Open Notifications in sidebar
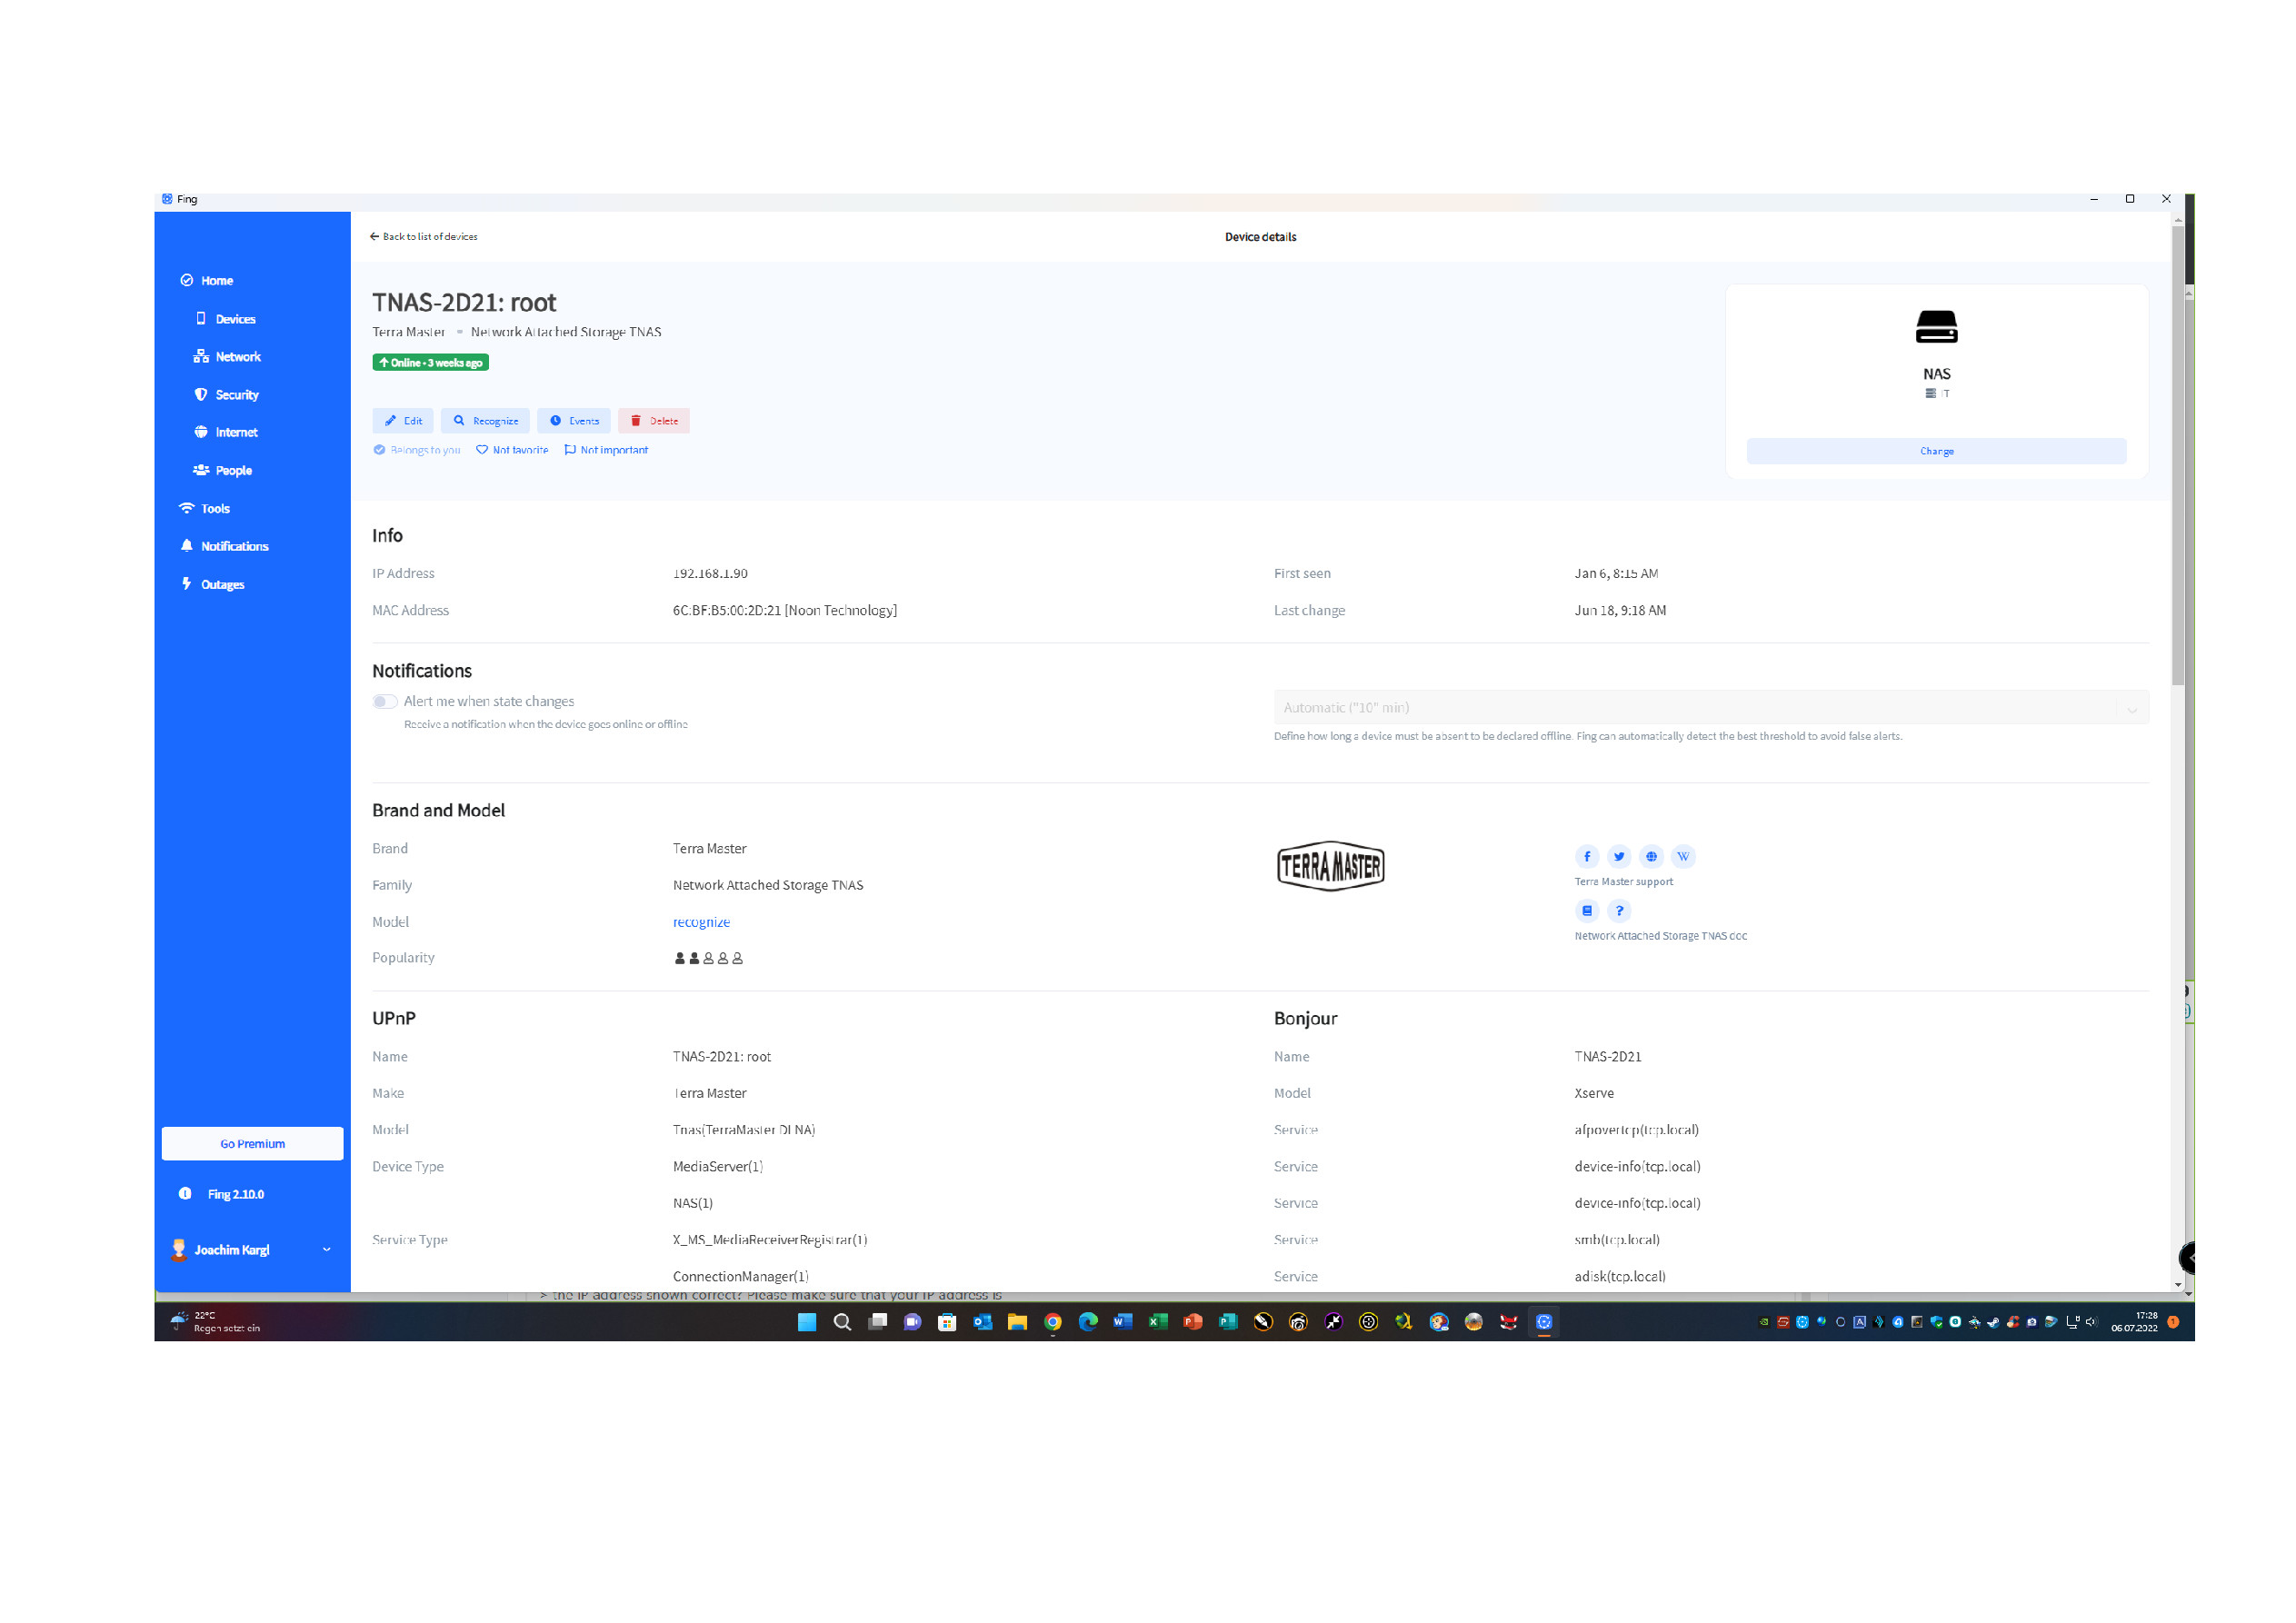2296x1623 pixels. point(225,546)
